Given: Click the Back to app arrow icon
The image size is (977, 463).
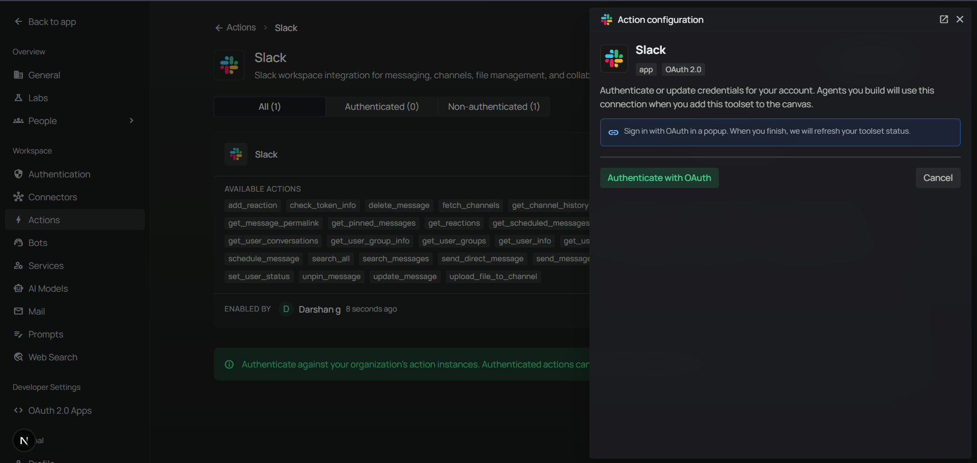Looking at the screenshot, I should (18, 21).
